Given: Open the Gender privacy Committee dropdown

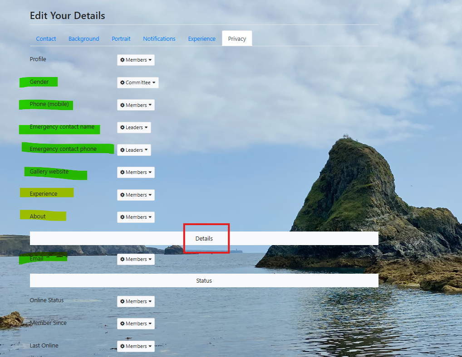Looking at the screenshot, I should [x=138, y=82].
